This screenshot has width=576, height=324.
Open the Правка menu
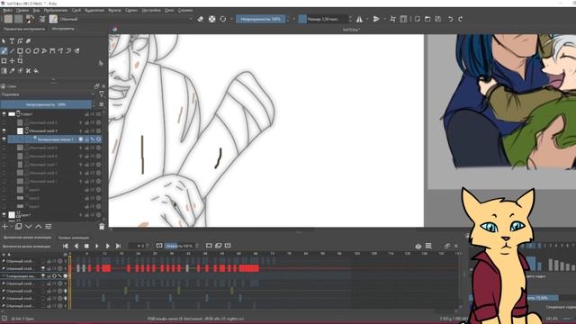pos(22,10)
